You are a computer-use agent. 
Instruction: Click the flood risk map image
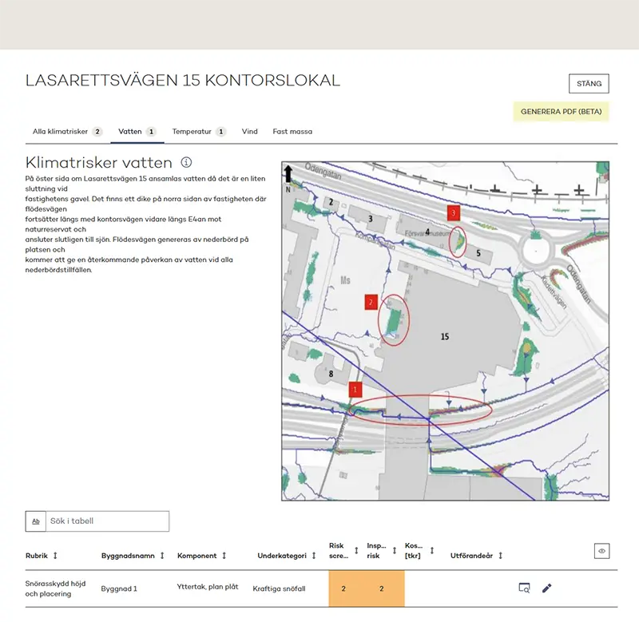(445, 331)
